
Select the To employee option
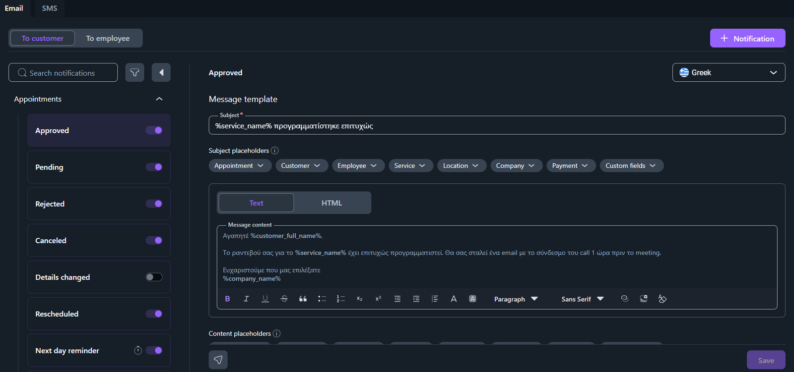(108, 38)
